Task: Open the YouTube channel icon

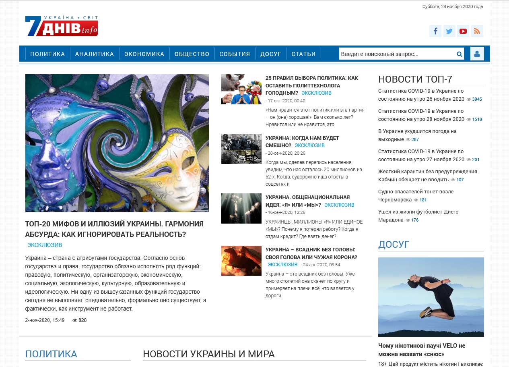Action: (x=463, y=31)
